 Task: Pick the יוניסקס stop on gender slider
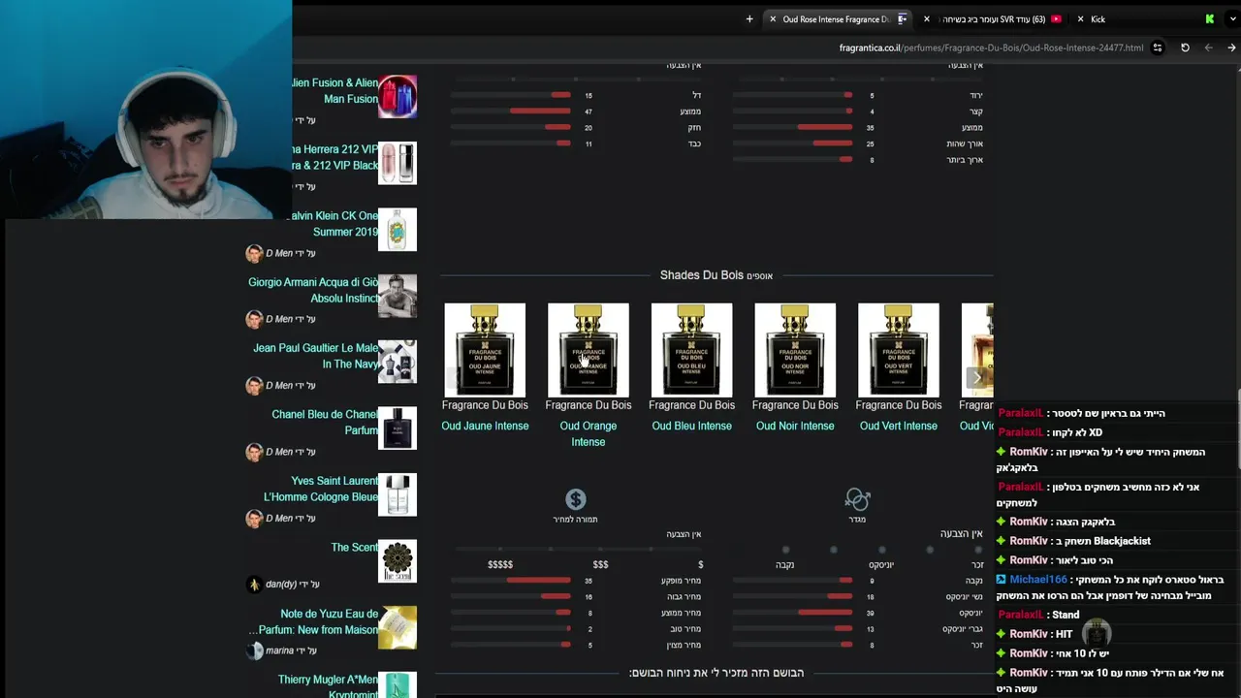click(881, 550)
